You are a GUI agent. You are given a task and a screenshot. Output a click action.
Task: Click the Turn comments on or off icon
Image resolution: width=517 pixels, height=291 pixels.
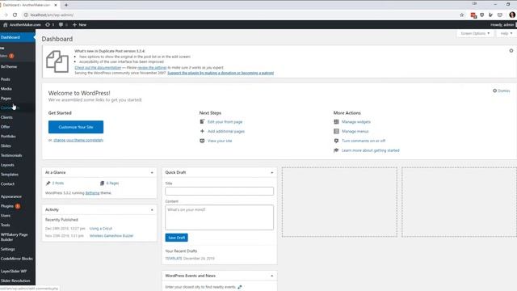point(336,141)
